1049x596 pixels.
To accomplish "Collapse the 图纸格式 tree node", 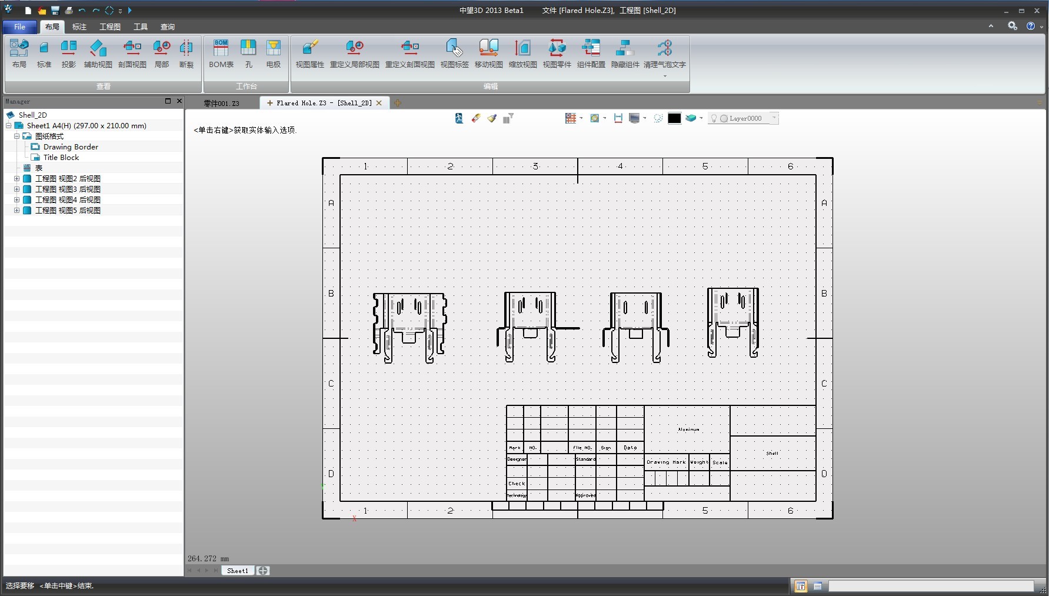I will 17,136.
